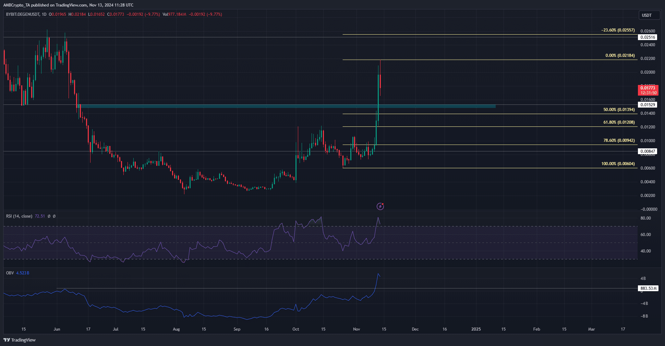Select the teal horizontal support zone rectangle
665x346 pixels.
pyautogui.click(x=287, y=106)
